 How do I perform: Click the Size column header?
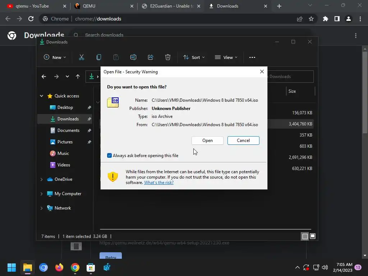tap(300, 91)
